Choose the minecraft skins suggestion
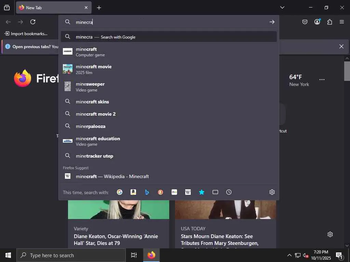 coord(169,102)
